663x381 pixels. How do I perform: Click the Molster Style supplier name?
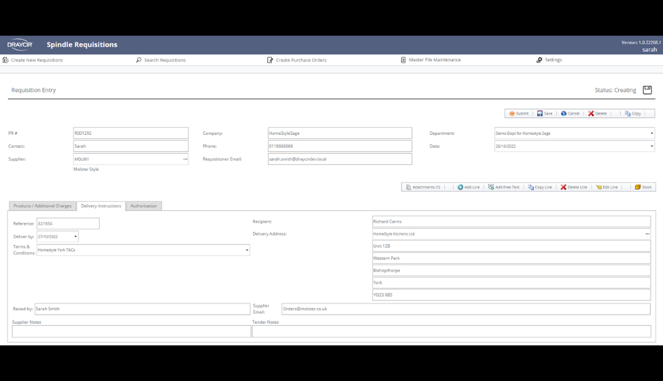click(86, 169)
